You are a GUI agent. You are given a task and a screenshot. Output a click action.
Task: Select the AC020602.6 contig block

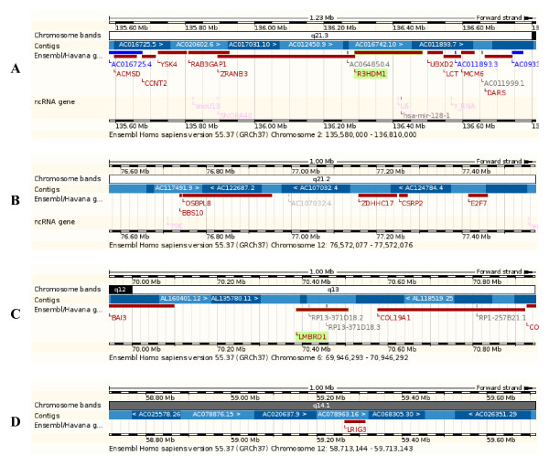click(x=199, y=45)
